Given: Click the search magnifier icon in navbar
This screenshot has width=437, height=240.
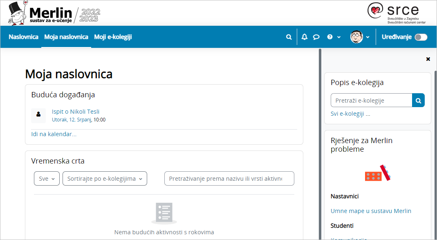Looking at the screenshot, I should click(289, 37).
